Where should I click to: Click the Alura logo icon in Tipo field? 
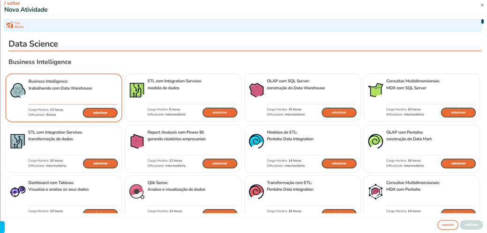click(x=10, y=25)
